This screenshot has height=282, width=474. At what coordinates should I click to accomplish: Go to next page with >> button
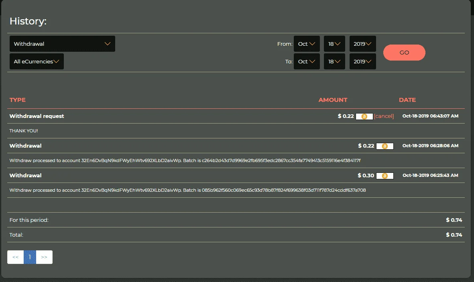(x=44, y=257)
